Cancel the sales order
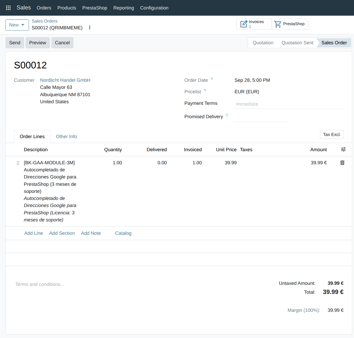354x338 pixels. (x=62, y=43)
